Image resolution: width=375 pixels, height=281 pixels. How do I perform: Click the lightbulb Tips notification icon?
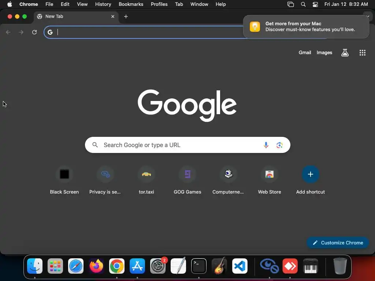(255, 26)
